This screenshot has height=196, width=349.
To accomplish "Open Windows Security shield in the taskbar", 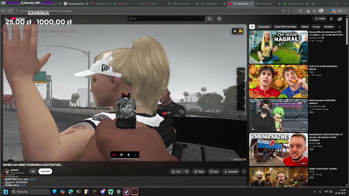I will (55, 192).
